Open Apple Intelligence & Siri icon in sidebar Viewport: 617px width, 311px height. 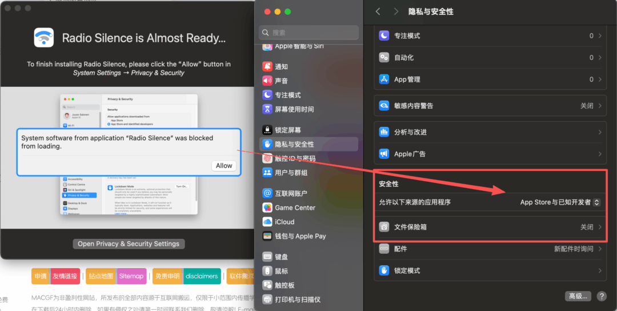[267, 46]
